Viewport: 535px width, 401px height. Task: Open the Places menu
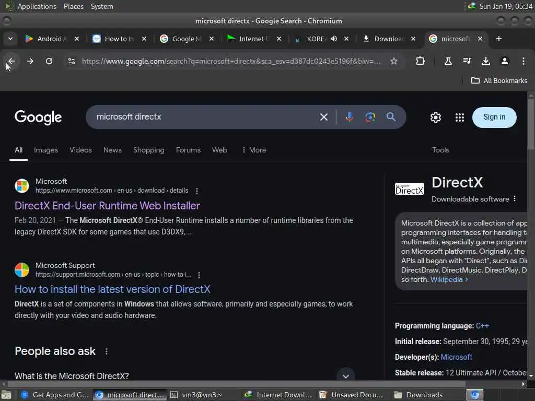pyautogui.click(x=73, y=6)
